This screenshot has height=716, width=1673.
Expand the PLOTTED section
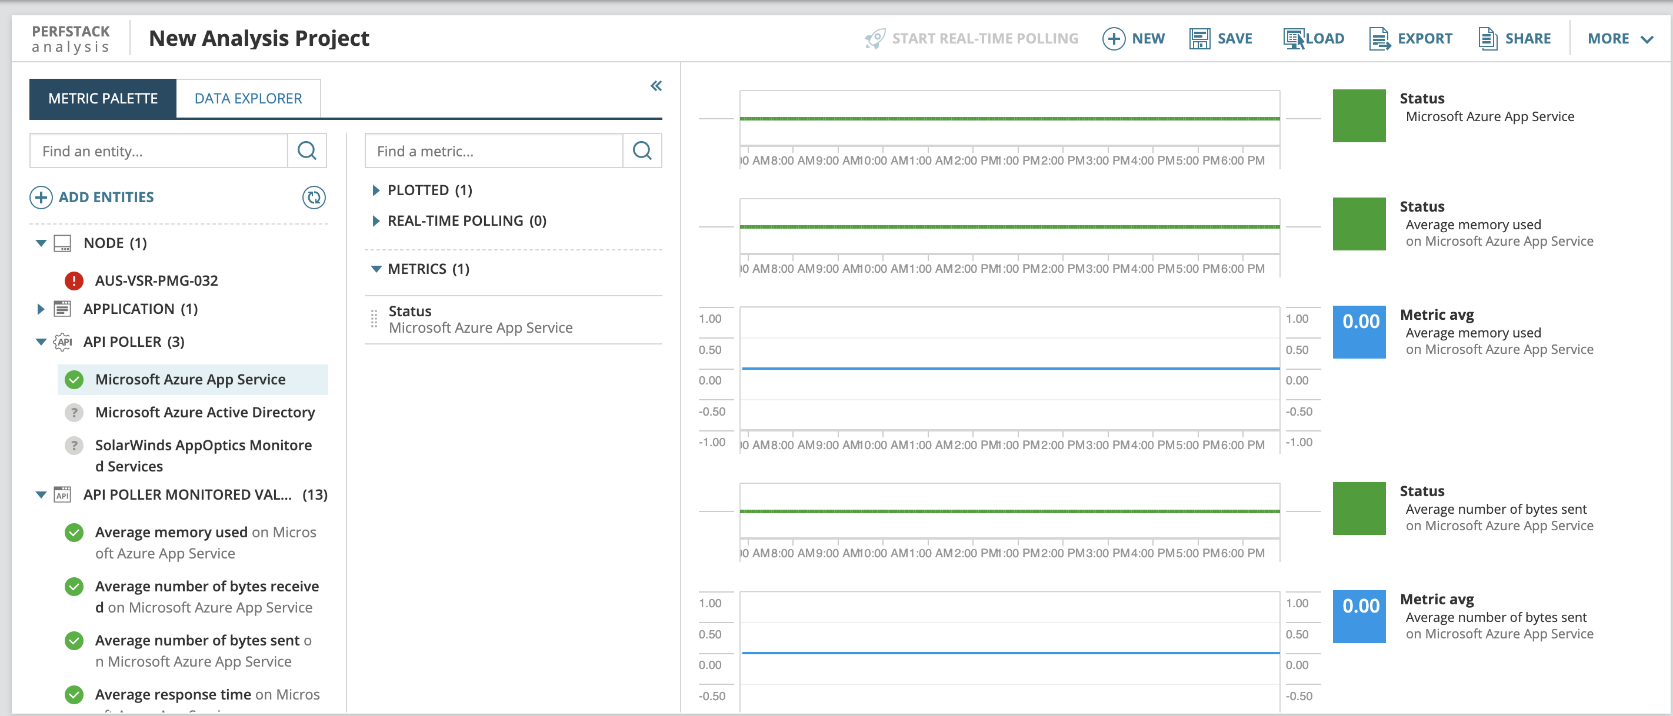pos(376,190)
